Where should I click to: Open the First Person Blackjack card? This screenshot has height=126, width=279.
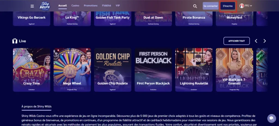153,70
